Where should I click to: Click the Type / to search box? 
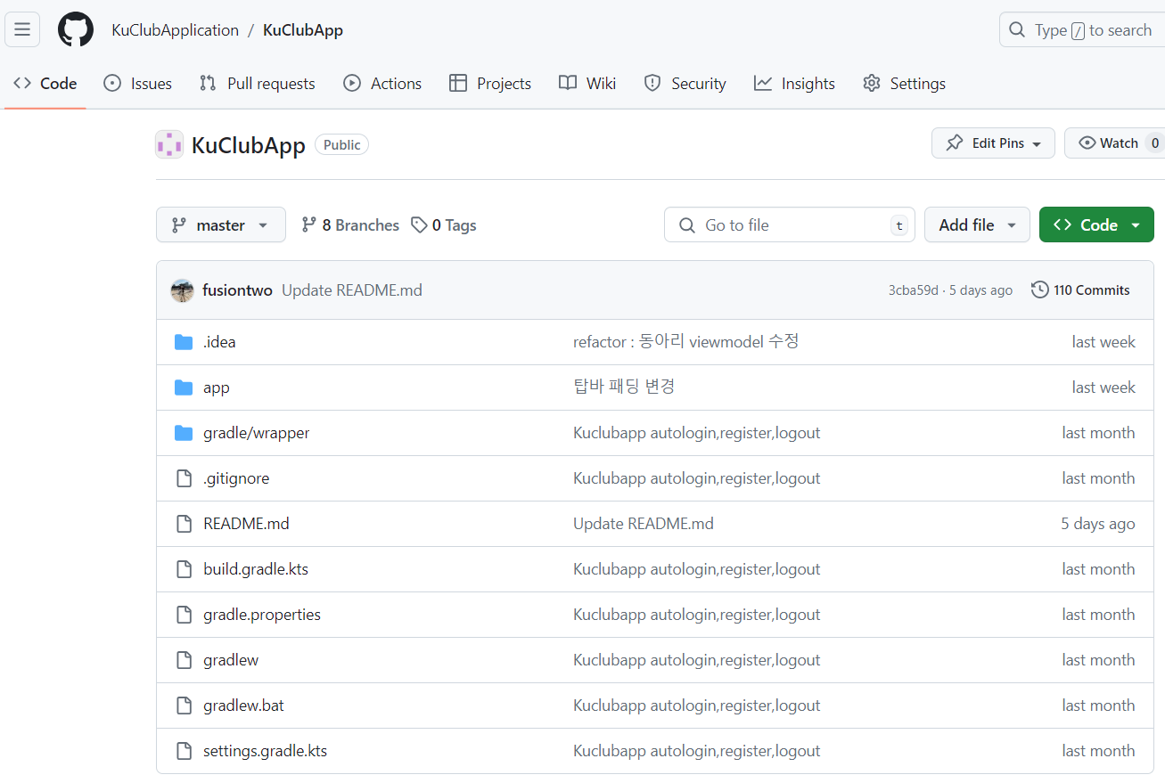tap(1082, 30)
